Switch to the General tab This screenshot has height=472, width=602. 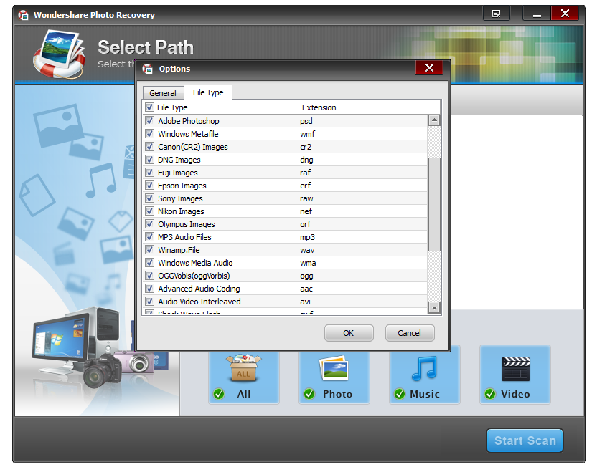click(163, 93)
